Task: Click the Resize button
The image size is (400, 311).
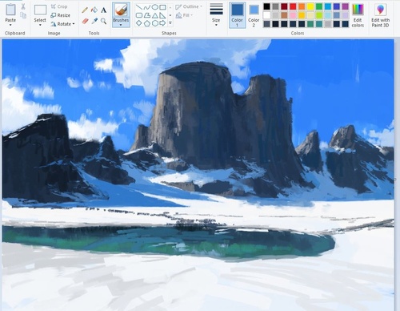Action: coord(61,15)
